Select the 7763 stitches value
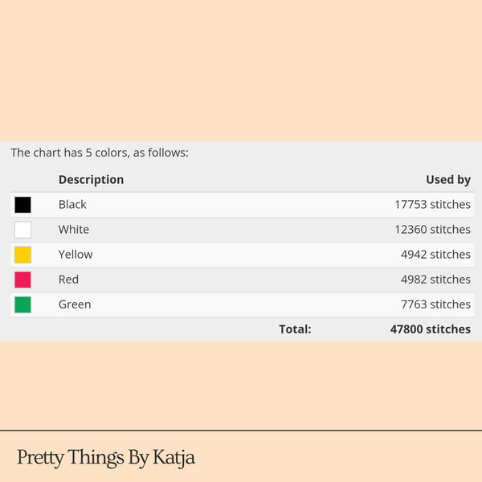 [x=435, y=304]
